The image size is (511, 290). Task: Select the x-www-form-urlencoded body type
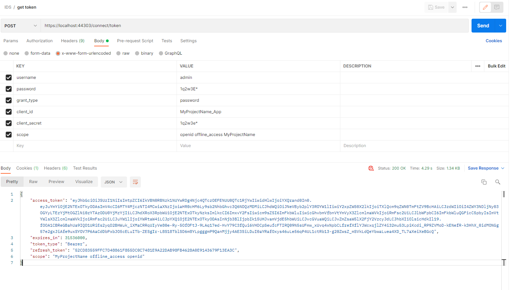57,53
